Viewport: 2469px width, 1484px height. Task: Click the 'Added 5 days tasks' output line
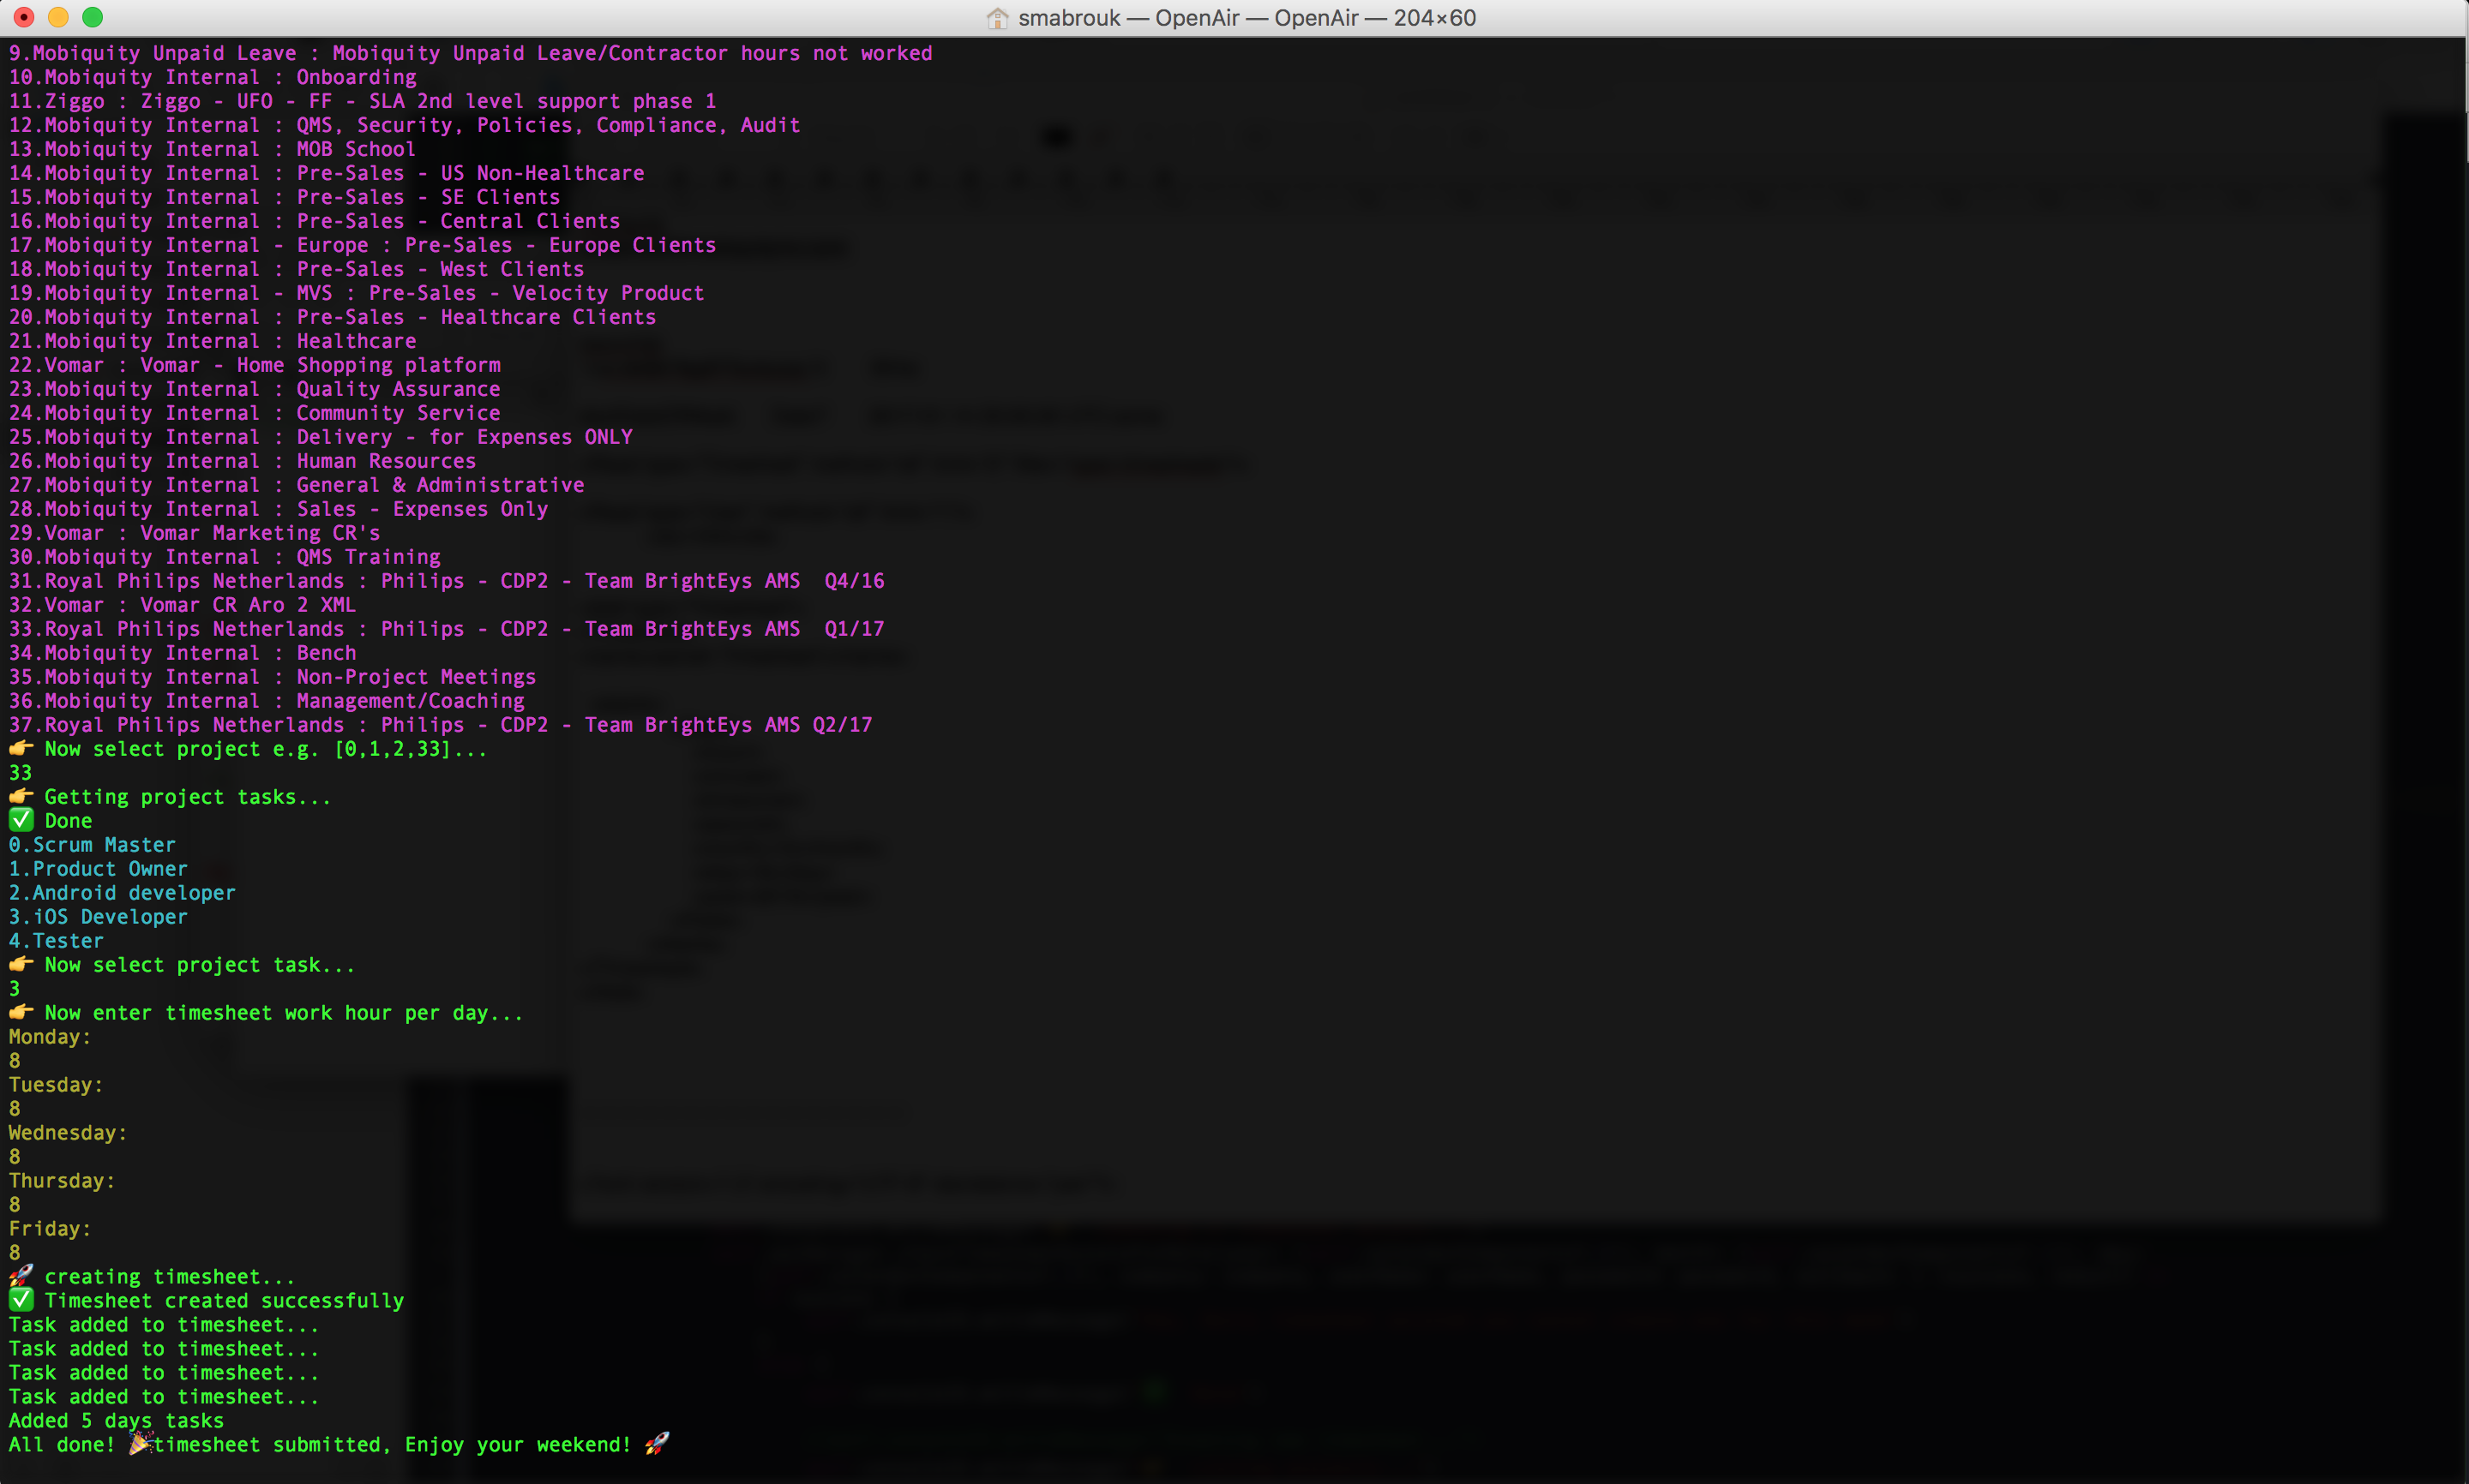116,1421
